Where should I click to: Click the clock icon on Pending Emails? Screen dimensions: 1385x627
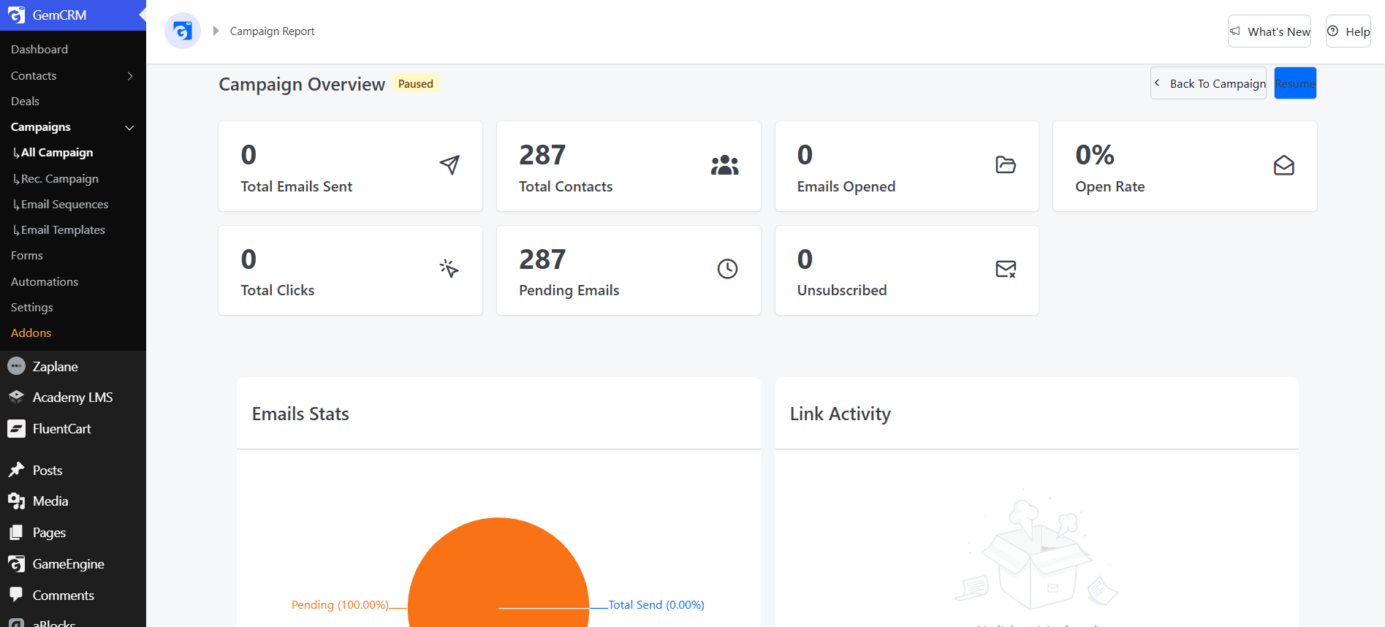pos(727,269)
